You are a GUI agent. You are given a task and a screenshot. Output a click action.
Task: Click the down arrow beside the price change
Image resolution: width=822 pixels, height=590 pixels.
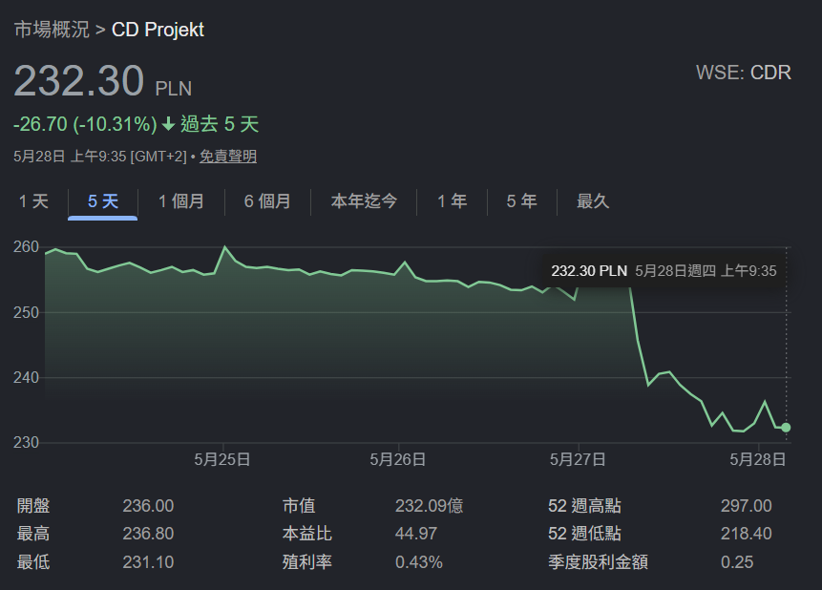(168, 124)
